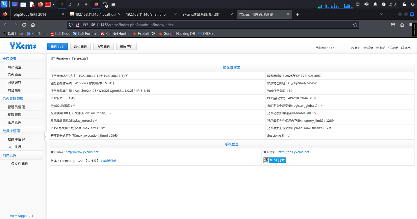Click the 加入QQ群 button
The image size is (417, 219).
point(274,160)
